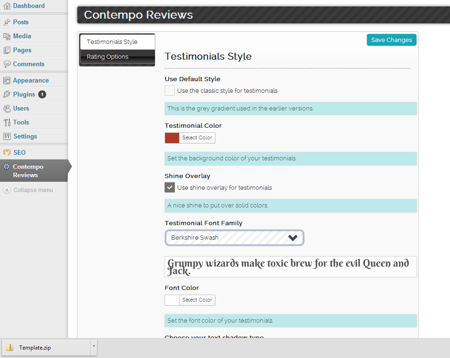Click the Tools wrench icon
Image resolution: width=450 pixels, height=358 pixels.
click(x=7, y=123)
